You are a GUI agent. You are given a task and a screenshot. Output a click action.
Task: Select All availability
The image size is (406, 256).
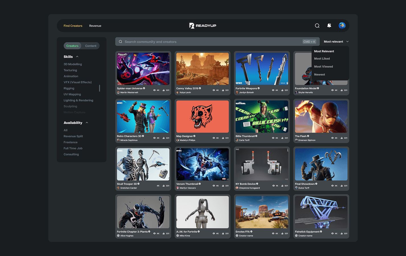65,130
